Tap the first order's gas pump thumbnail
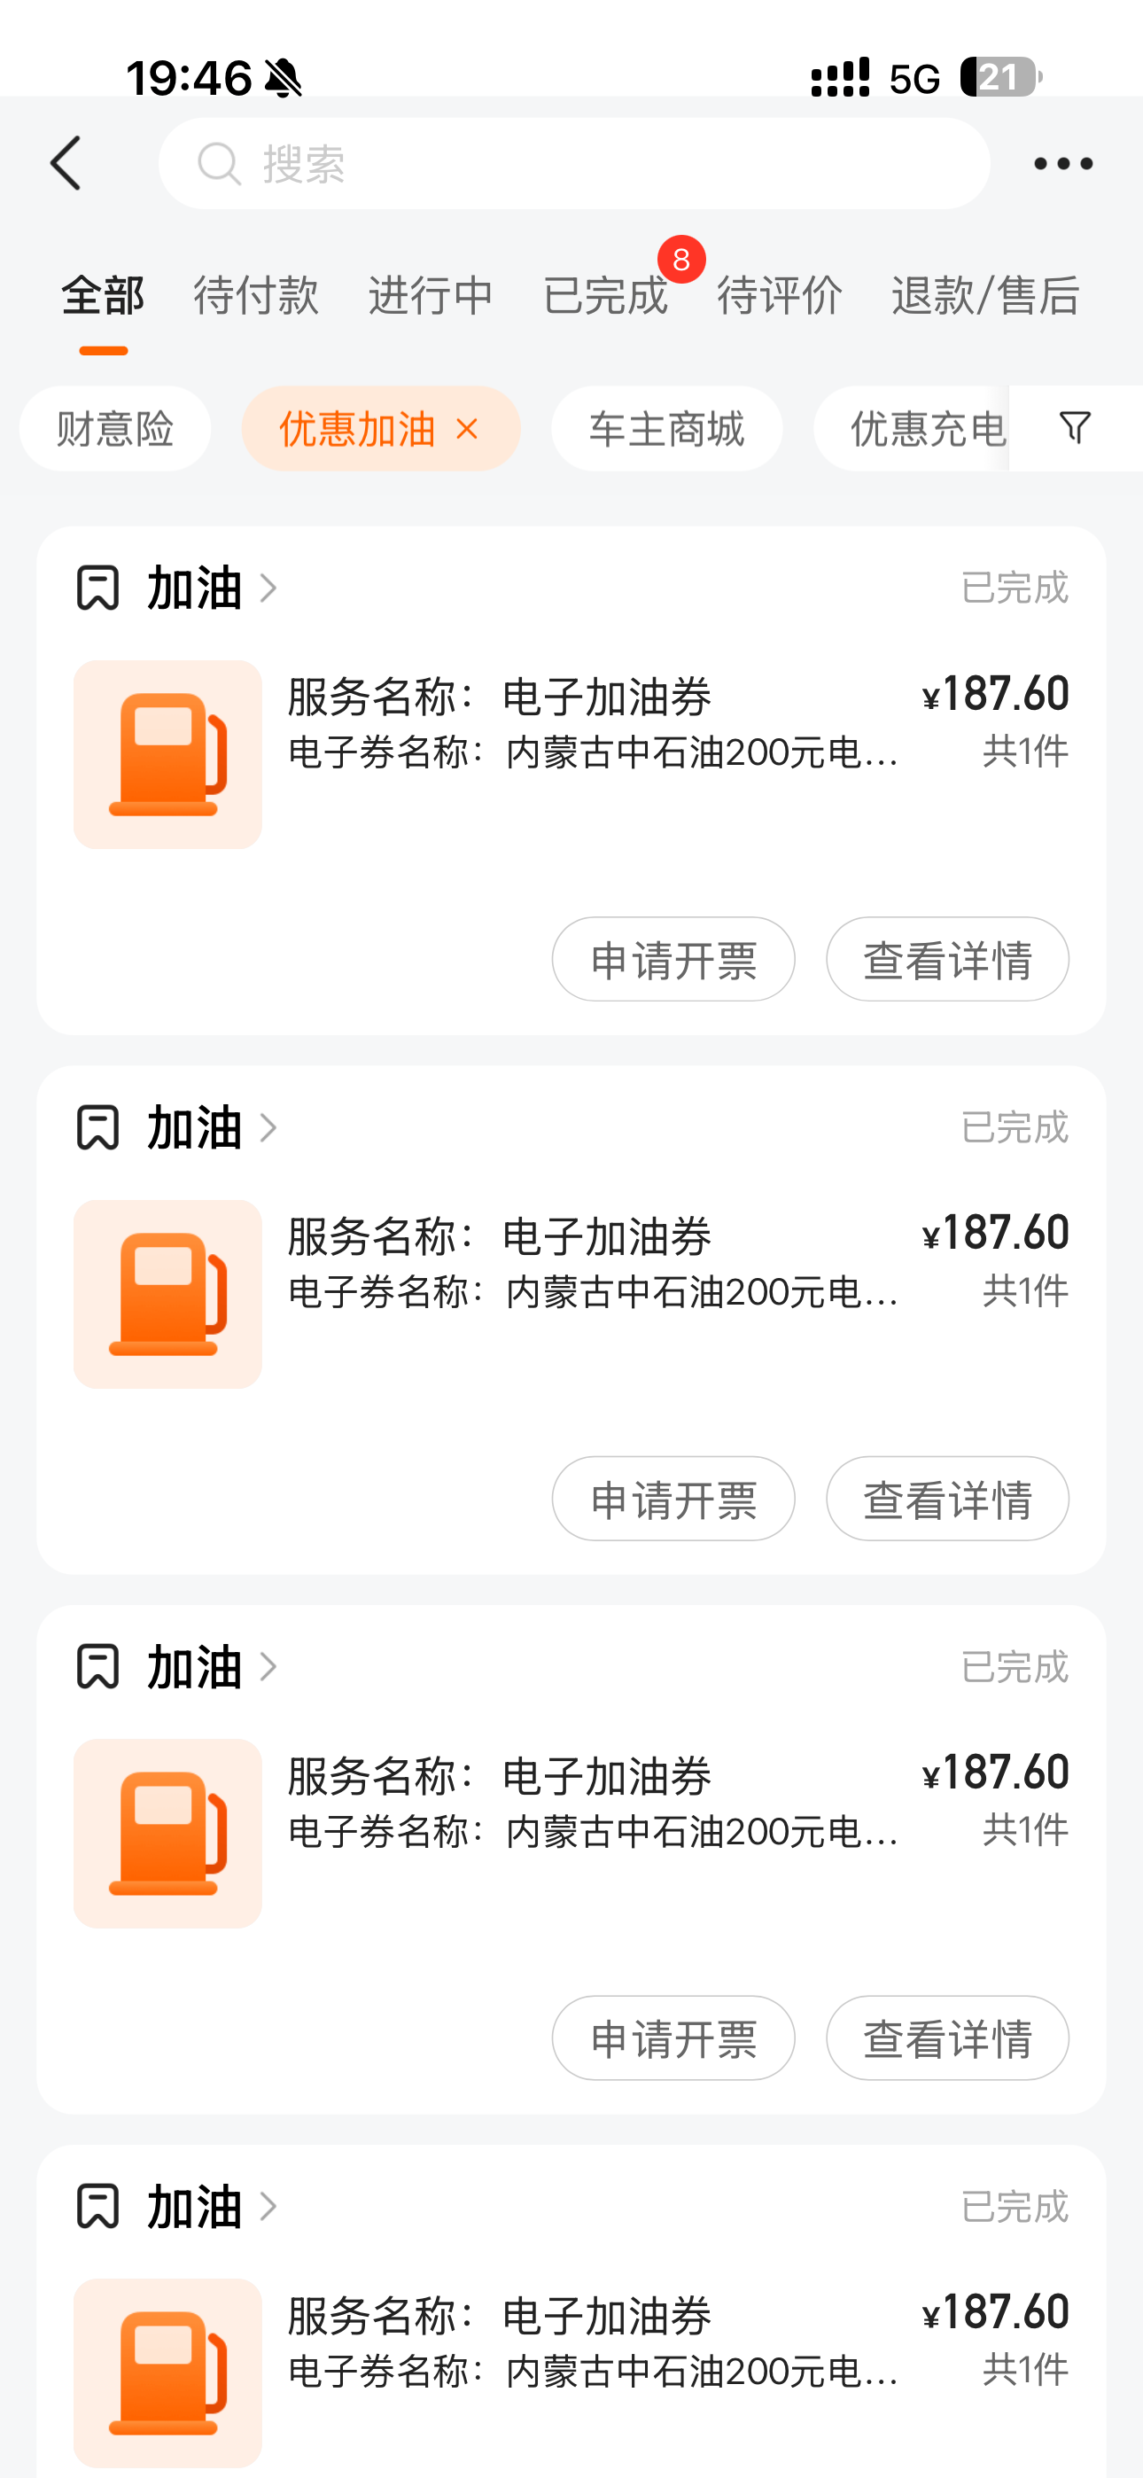The width and height of the screenshot is (1143, 2478). [167, 754]
